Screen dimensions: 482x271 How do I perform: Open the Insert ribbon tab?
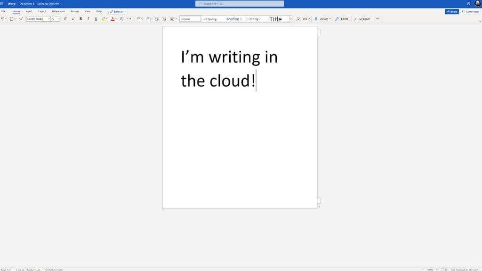click(x=29, y=11)
